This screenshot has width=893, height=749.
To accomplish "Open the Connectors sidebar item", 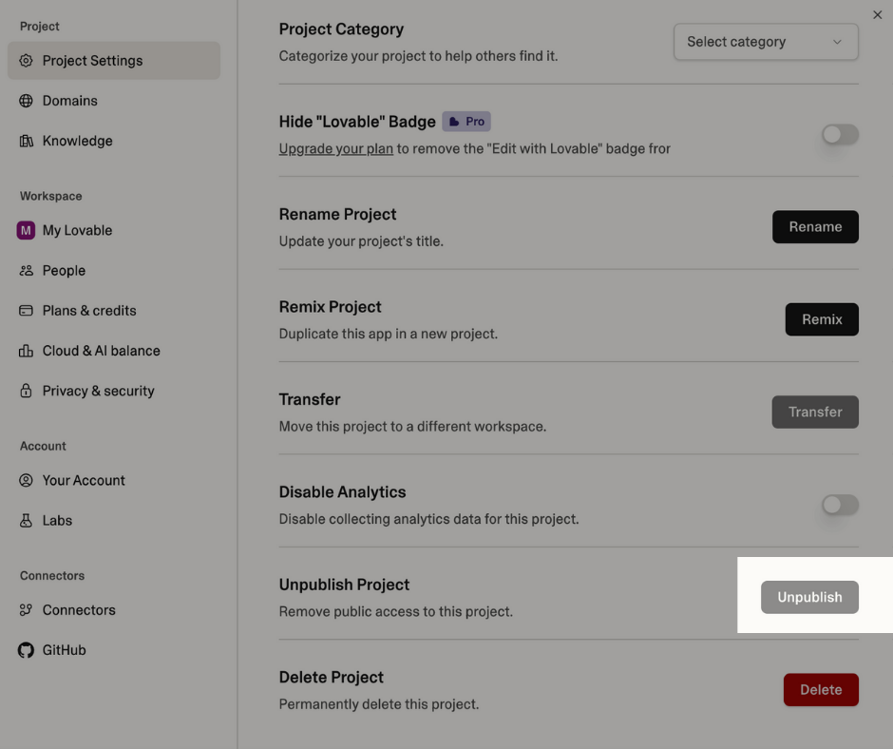I will [x=79, y=610].
